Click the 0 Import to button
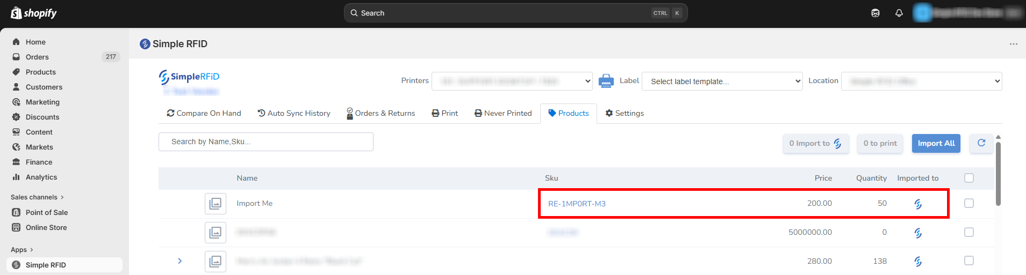The image size is (1026, 275). pos(816,143)
